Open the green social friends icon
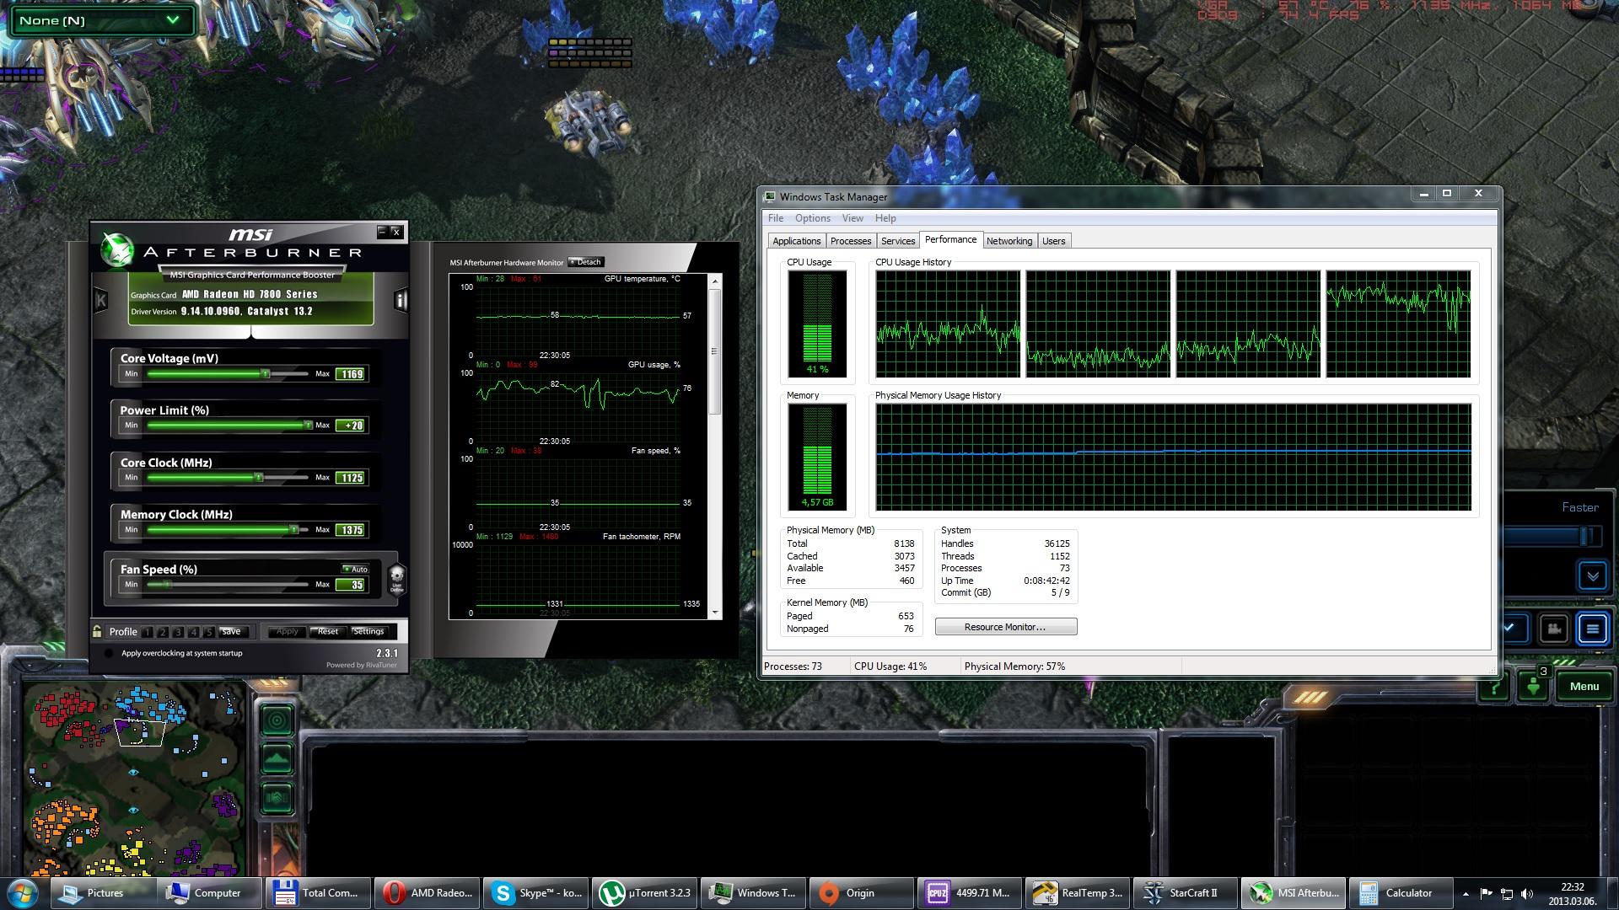This screenshot has width=1619, height=910. (x=1534, y=686)
